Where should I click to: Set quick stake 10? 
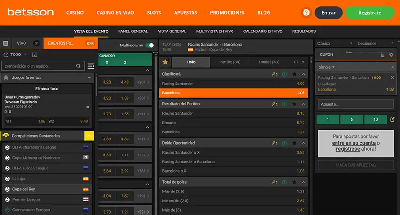376,119
